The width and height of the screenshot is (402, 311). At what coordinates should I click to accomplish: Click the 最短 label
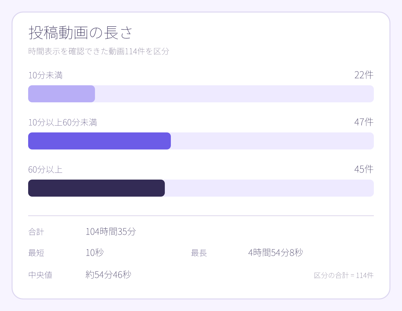click(x=36, y=253)
